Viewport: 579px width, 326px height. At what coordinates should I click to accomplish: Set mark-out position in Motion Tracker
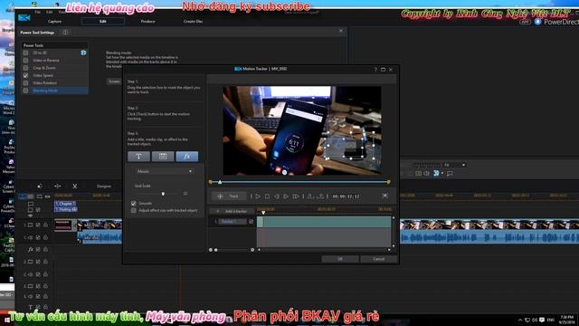320,197
